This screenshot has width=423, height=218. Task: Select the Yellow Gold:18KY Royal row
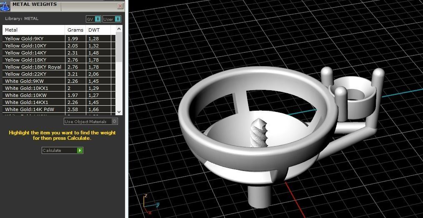click(59, 67)
